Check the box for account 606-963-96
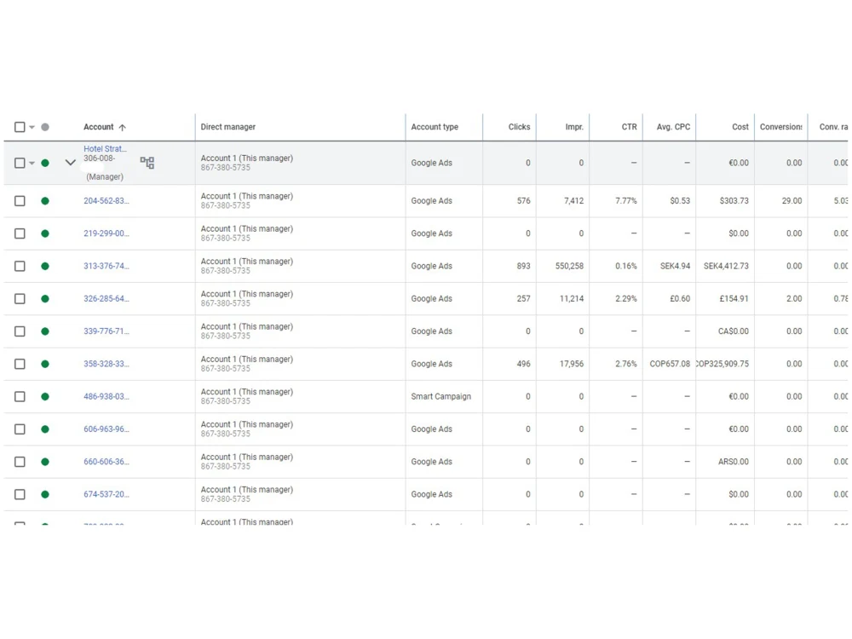This screenshot has height=639, width=852. [20, 429]
